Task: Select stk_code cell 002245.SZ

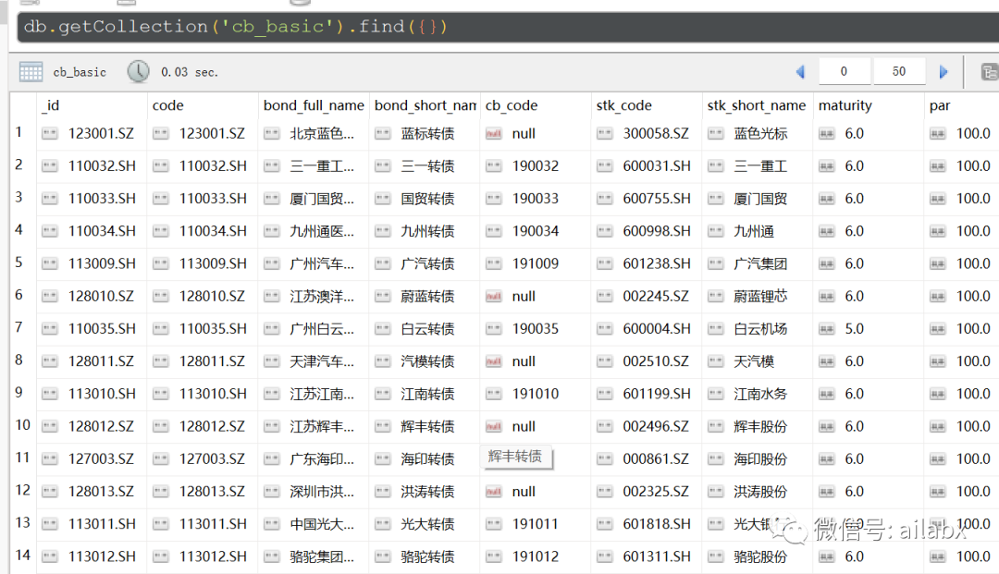Action: [656, 297]
